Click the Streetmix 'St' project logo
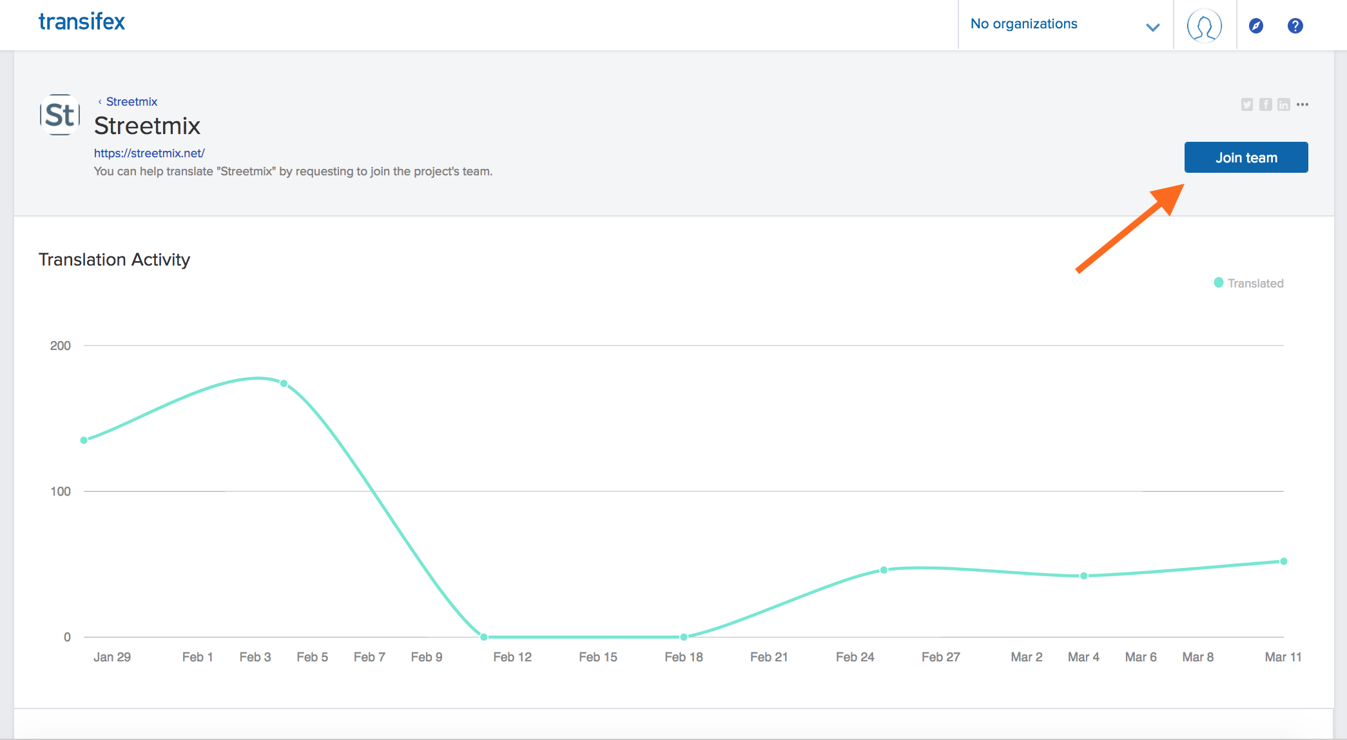The height and width of the screenshot is (740, 1347). (x=60, y=115)
